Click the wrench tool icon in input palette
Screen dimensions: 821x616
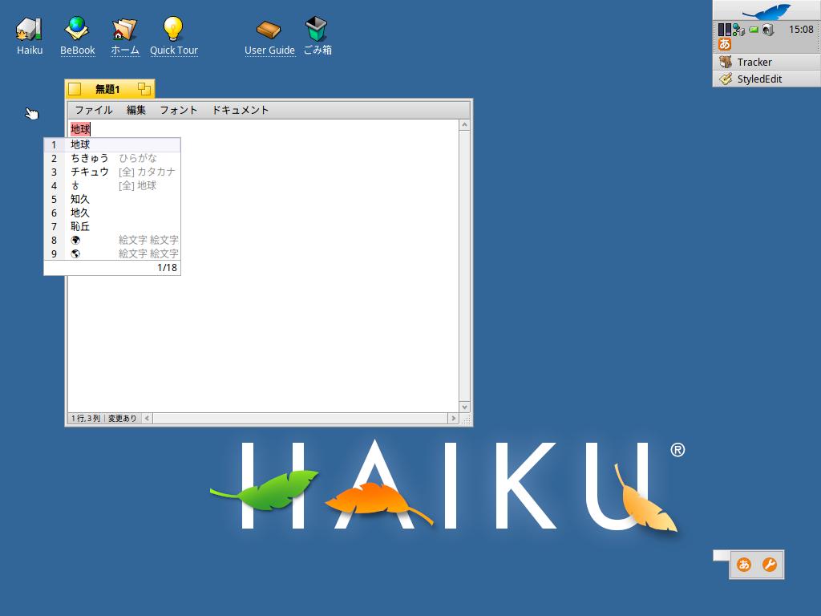tap(769, 565)
